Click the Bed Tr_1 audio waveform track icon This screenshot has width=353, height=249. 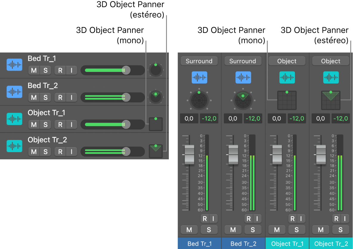[14, 64]
